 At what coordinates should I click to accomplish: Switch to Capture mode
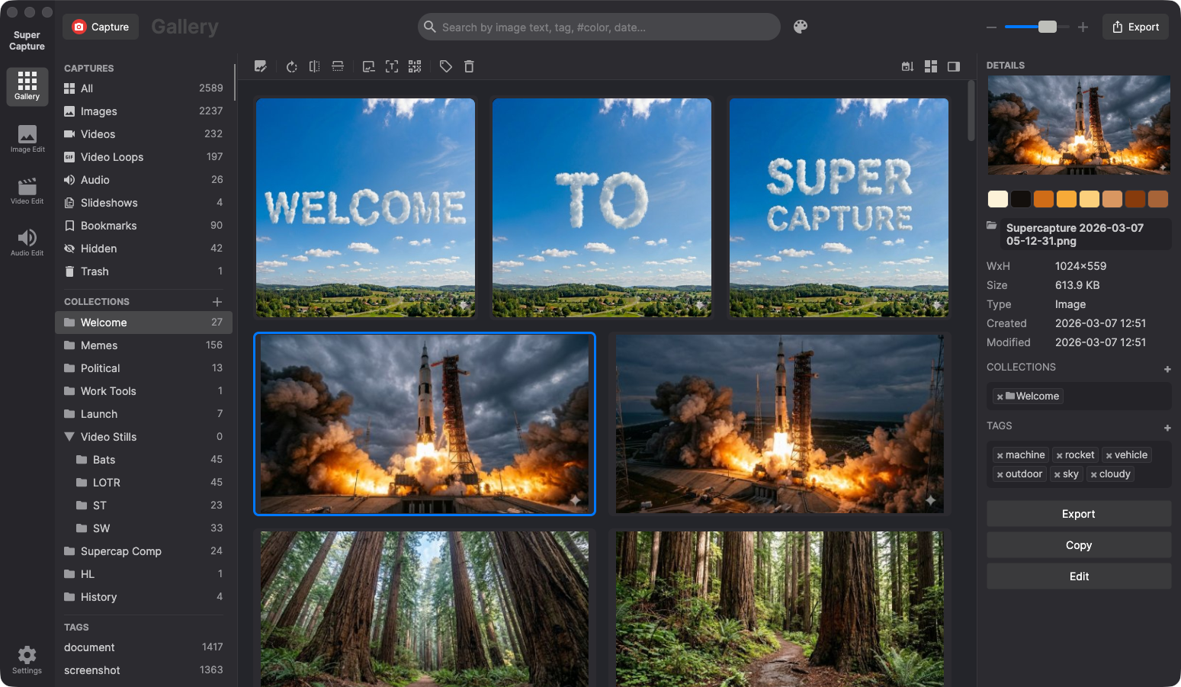(100, 26)
